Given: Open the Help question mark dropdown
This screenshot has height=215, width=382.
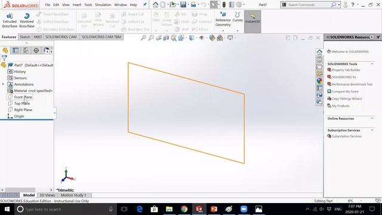Looking at the screenshot, I should [x=358, y=5].
